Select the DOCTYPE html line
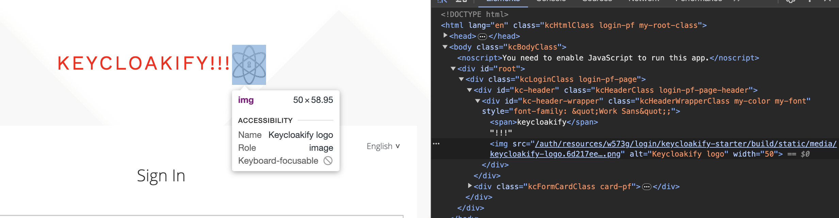The width and height of the screenshot is (839, 218). [x=475, y=14]
